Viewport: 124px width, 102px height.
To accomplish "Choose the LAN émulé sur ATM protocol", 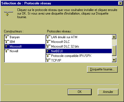I will 79,37.
